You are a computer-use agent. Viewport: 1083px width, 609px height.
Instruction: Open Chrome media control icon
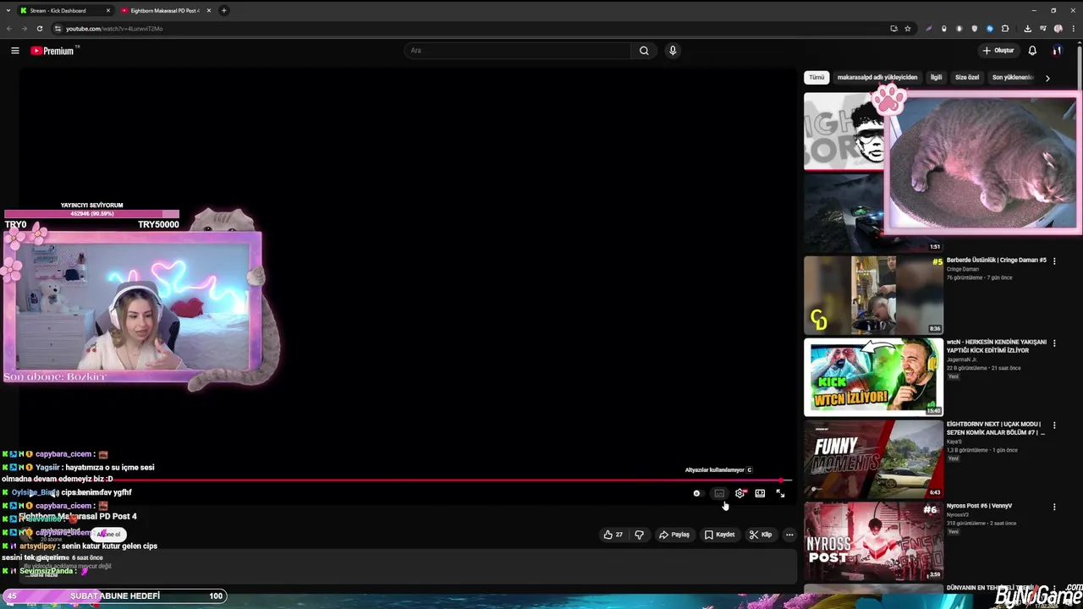point(1042,29)
